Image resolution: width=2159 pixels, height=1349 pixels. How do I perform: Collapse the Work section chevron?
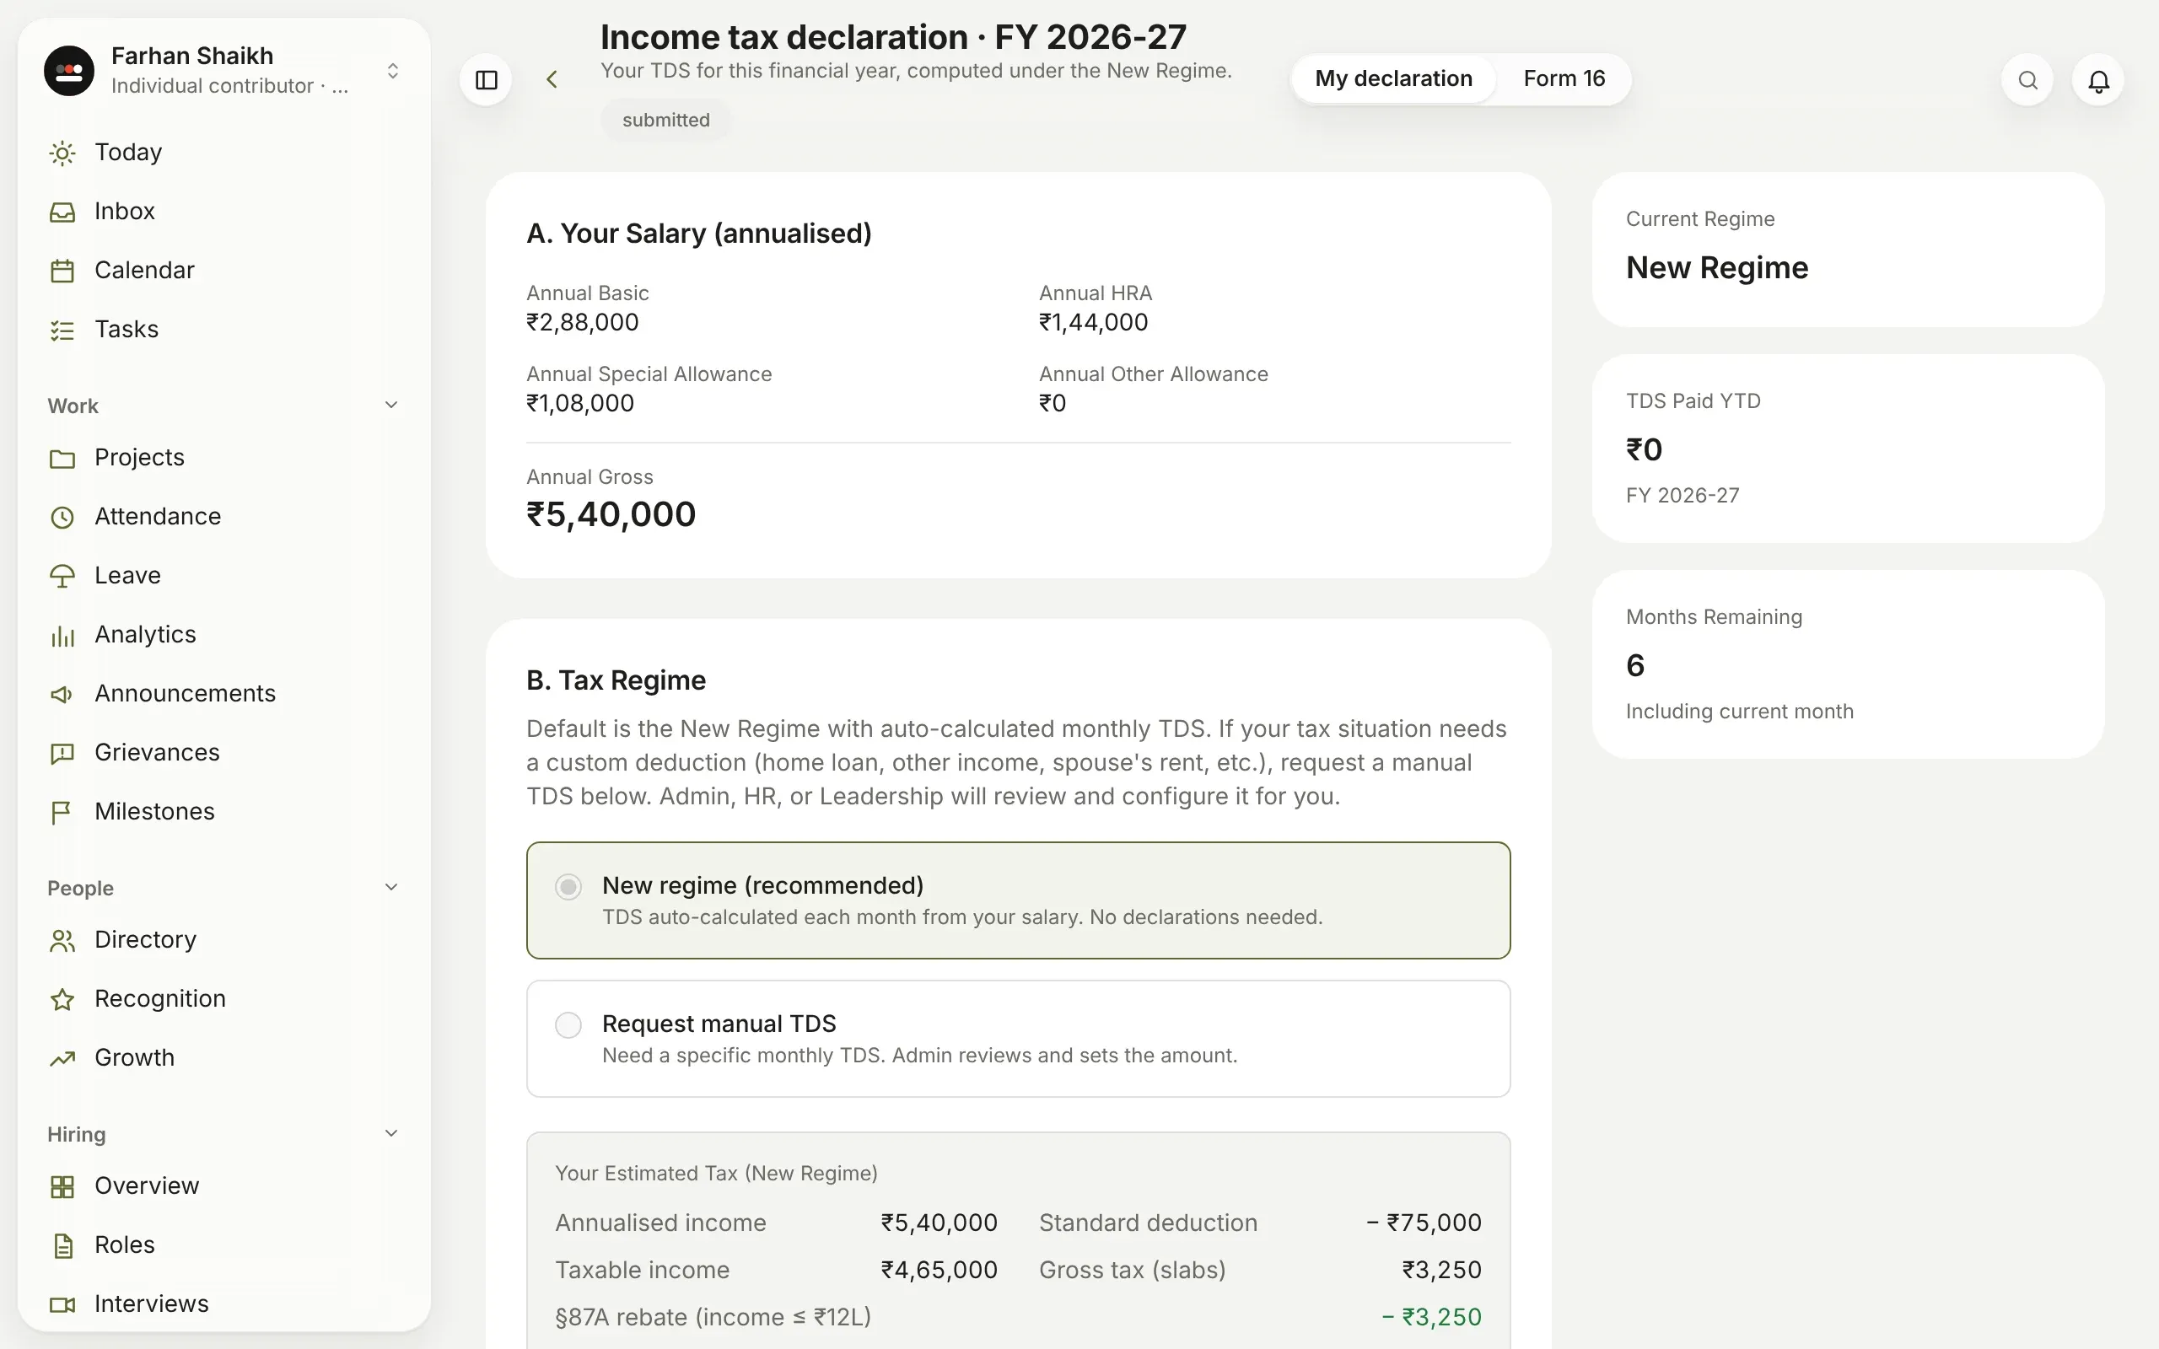coord(390,405)
